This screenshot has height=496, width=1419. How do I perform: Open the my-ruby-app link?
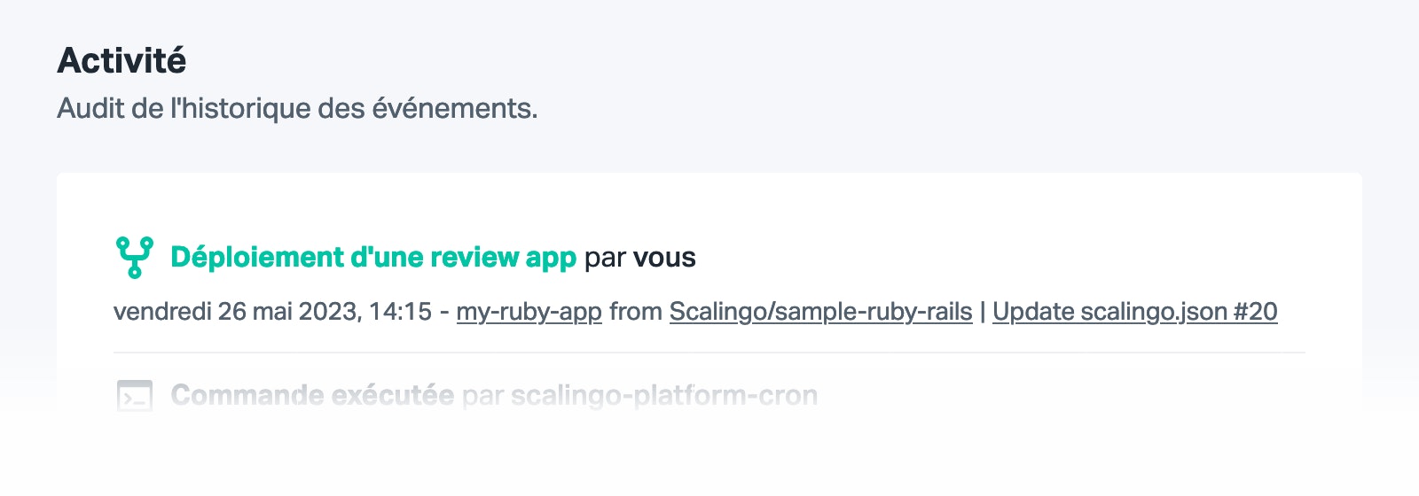click(529, 312)
